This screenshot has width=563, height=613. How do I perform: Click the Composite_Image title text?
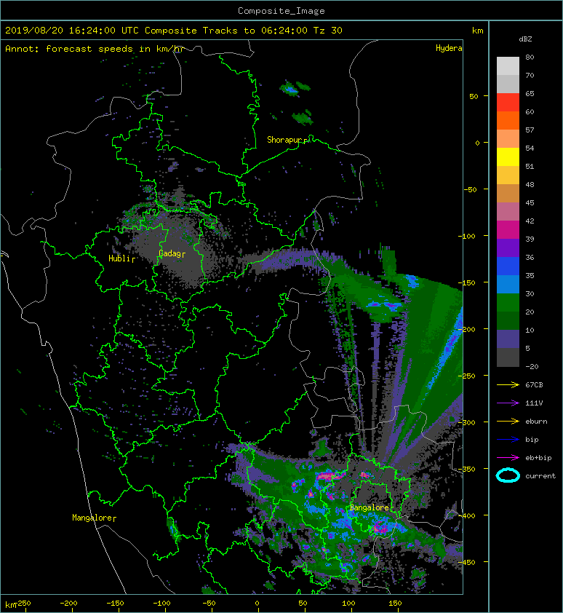pyautogui.click(x=281, y=11)
